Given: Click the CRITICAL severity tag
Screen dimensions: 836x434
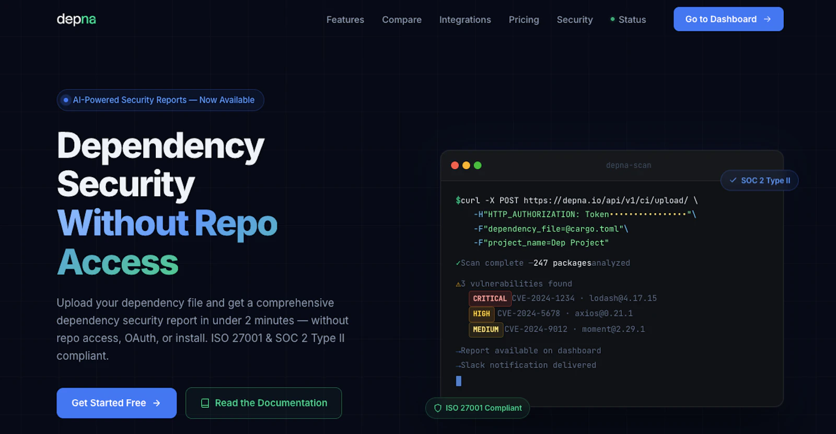Looking at the screenshot, I should [490, 299].
